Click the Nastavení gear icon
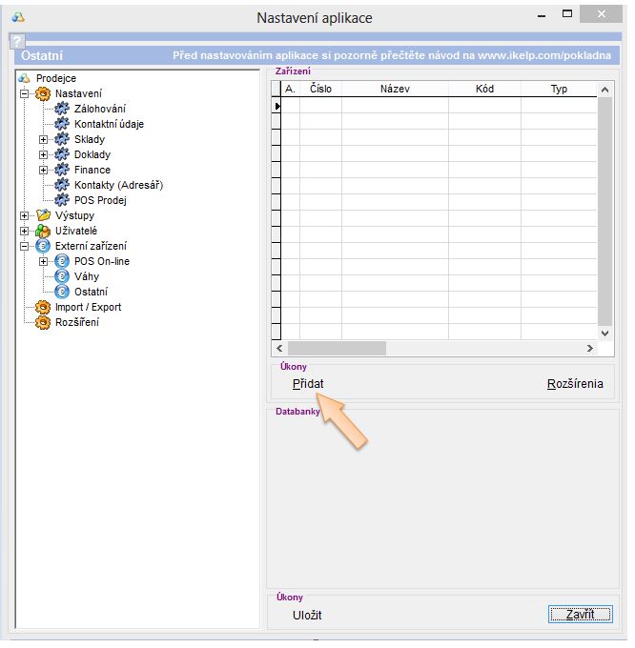The height and width of the screenshot is (648, 635). 43,93
